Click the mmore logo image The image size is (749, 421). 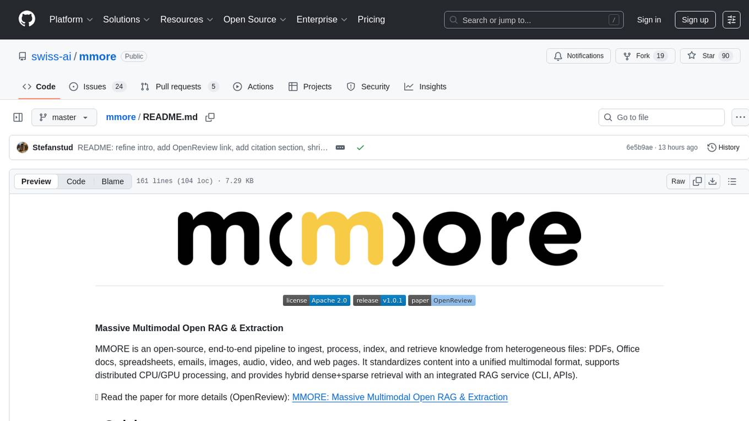click(379, 238)
